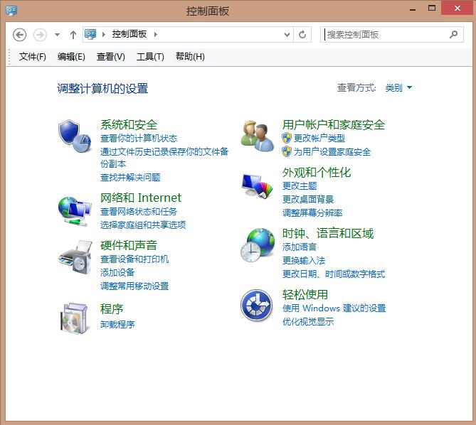Open the 帮助(H) menu
This screenshot has height=425, width=476.
[190, 57]
